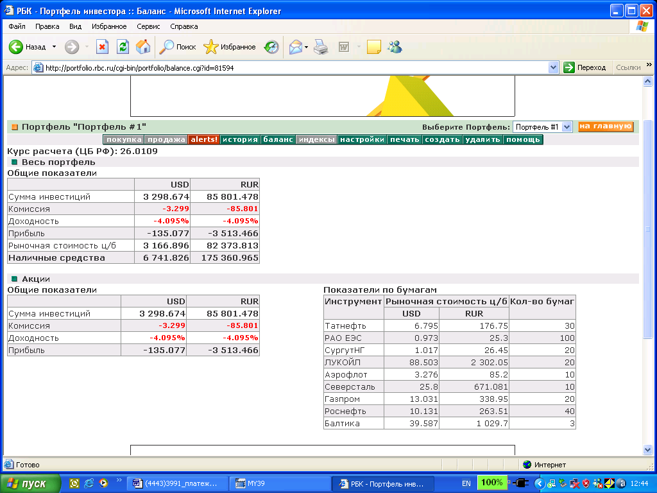Screen dimensions: 657x493
Task: Open the History clock icon
Action: pos(271,47)
